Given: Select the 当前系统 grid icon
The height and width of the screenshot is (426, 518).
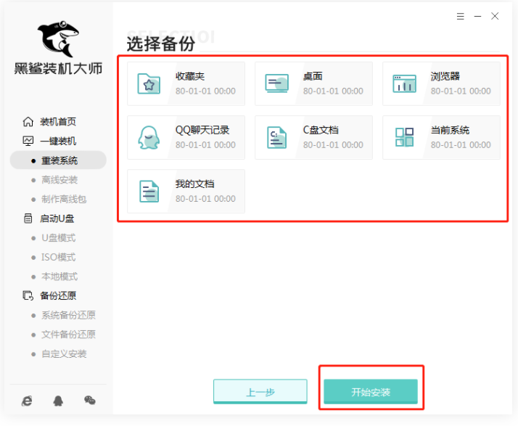Looking at the screenshot, I should pyautogui.click(x=404, y=138).
